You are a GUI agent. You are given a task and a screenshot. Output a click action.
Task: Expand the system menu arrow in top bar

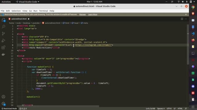194,2
